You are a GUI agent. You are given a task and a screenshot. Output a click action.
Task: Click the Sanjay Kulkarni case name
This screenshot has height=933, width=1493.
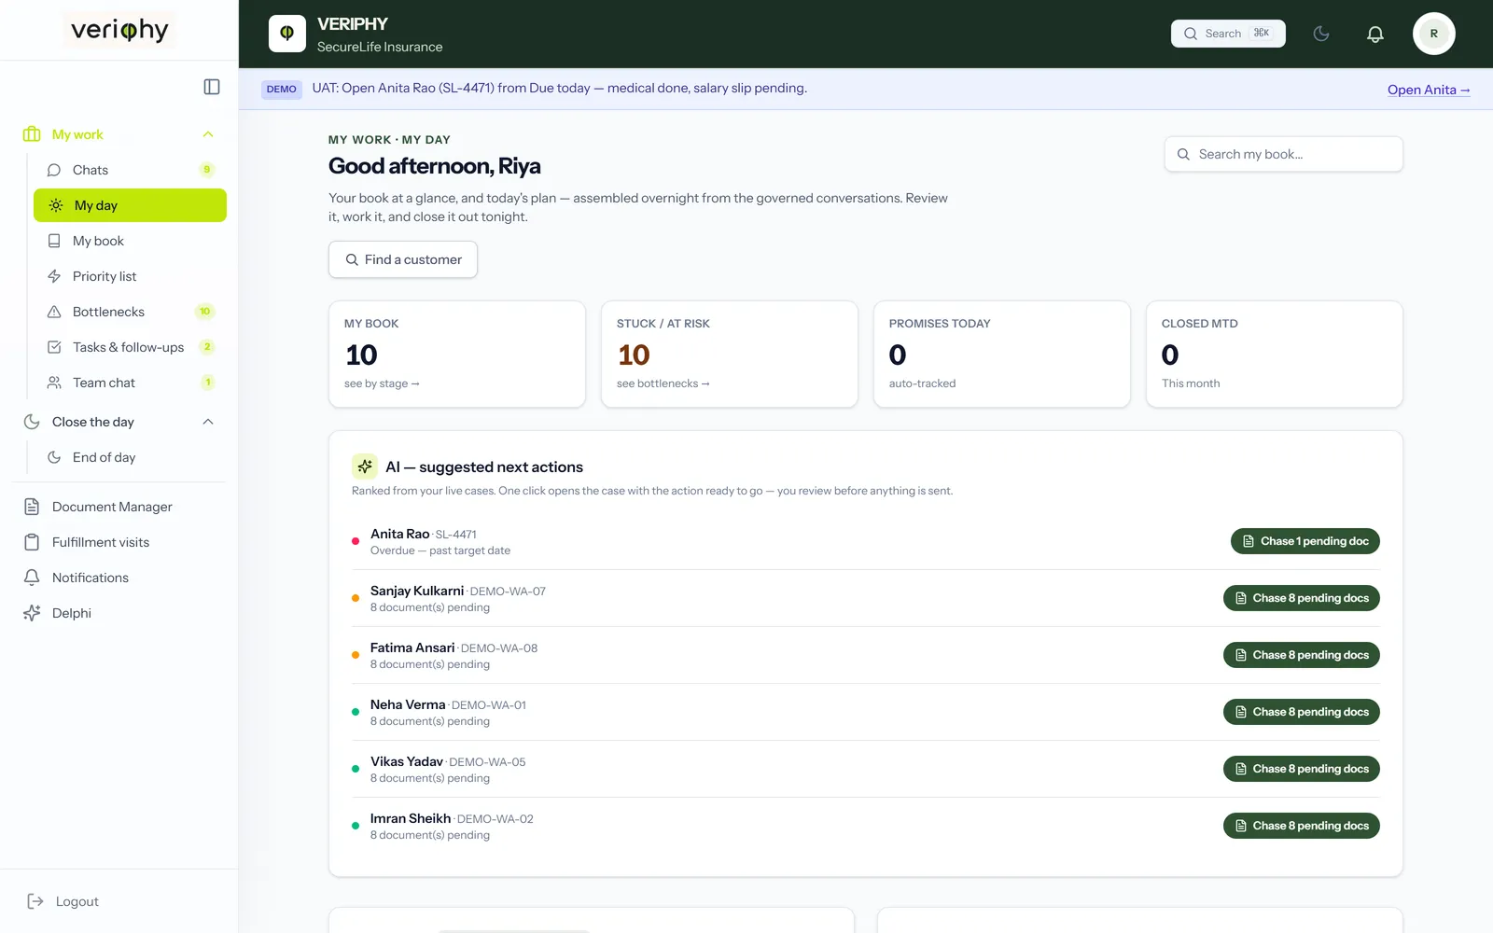pyautogui.click(x=417, y=591)
